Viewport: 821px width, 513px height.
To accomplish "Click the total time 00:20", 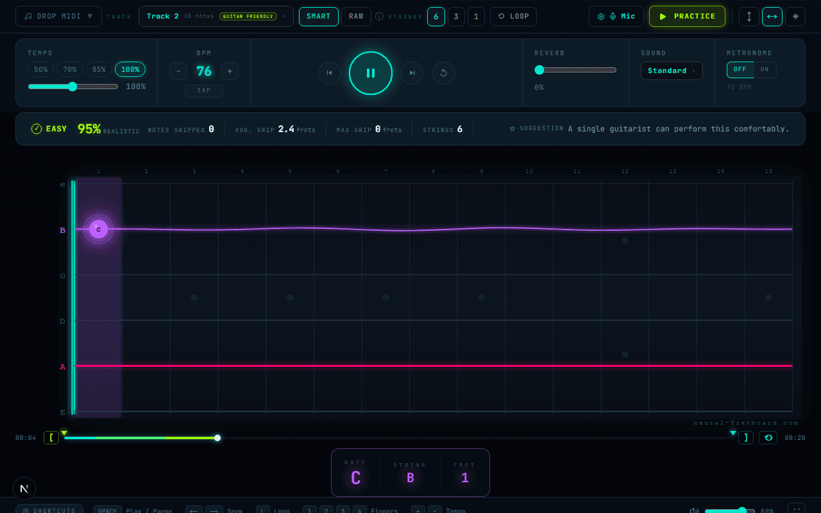I will [x=795, y=438].
